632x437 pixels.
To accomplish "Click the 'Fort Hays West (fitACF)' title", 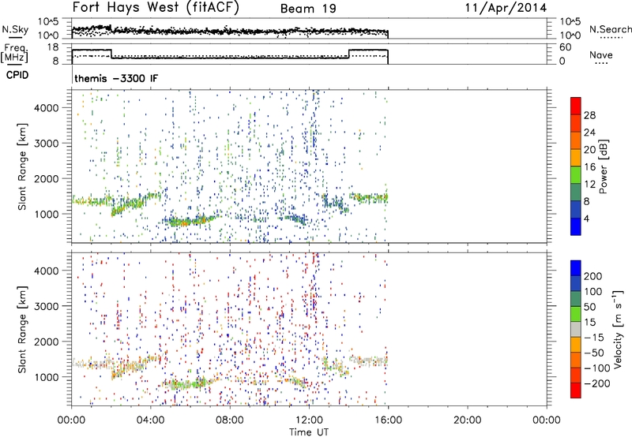I will (x=156, y=8).
